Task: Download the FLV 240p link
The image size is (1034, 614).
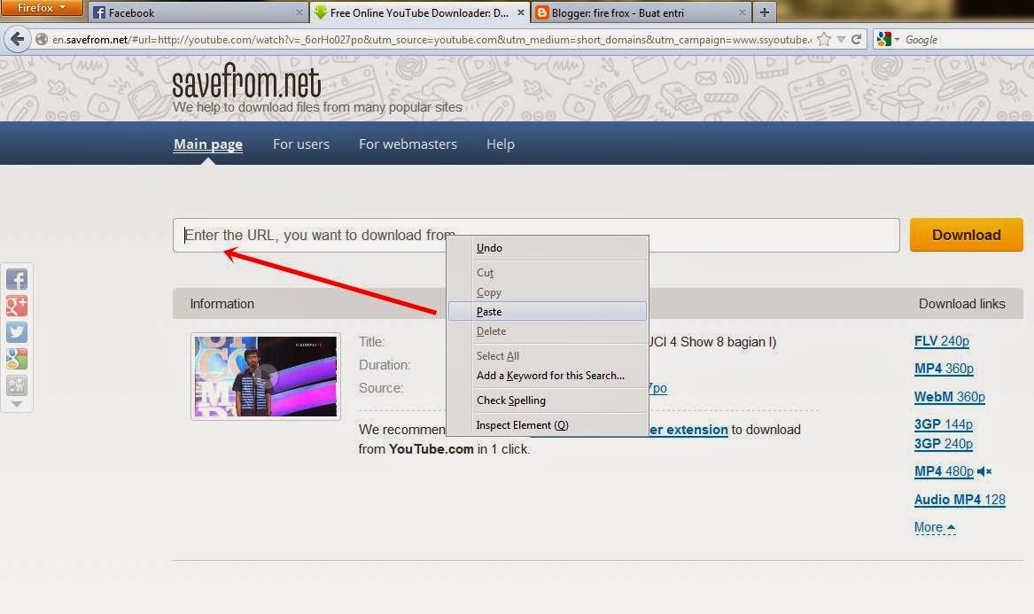Action: click(x=941, y=341)
